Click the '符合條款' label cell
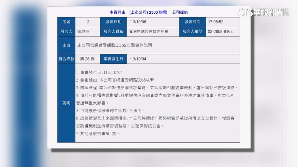 (x=66, y=59)
